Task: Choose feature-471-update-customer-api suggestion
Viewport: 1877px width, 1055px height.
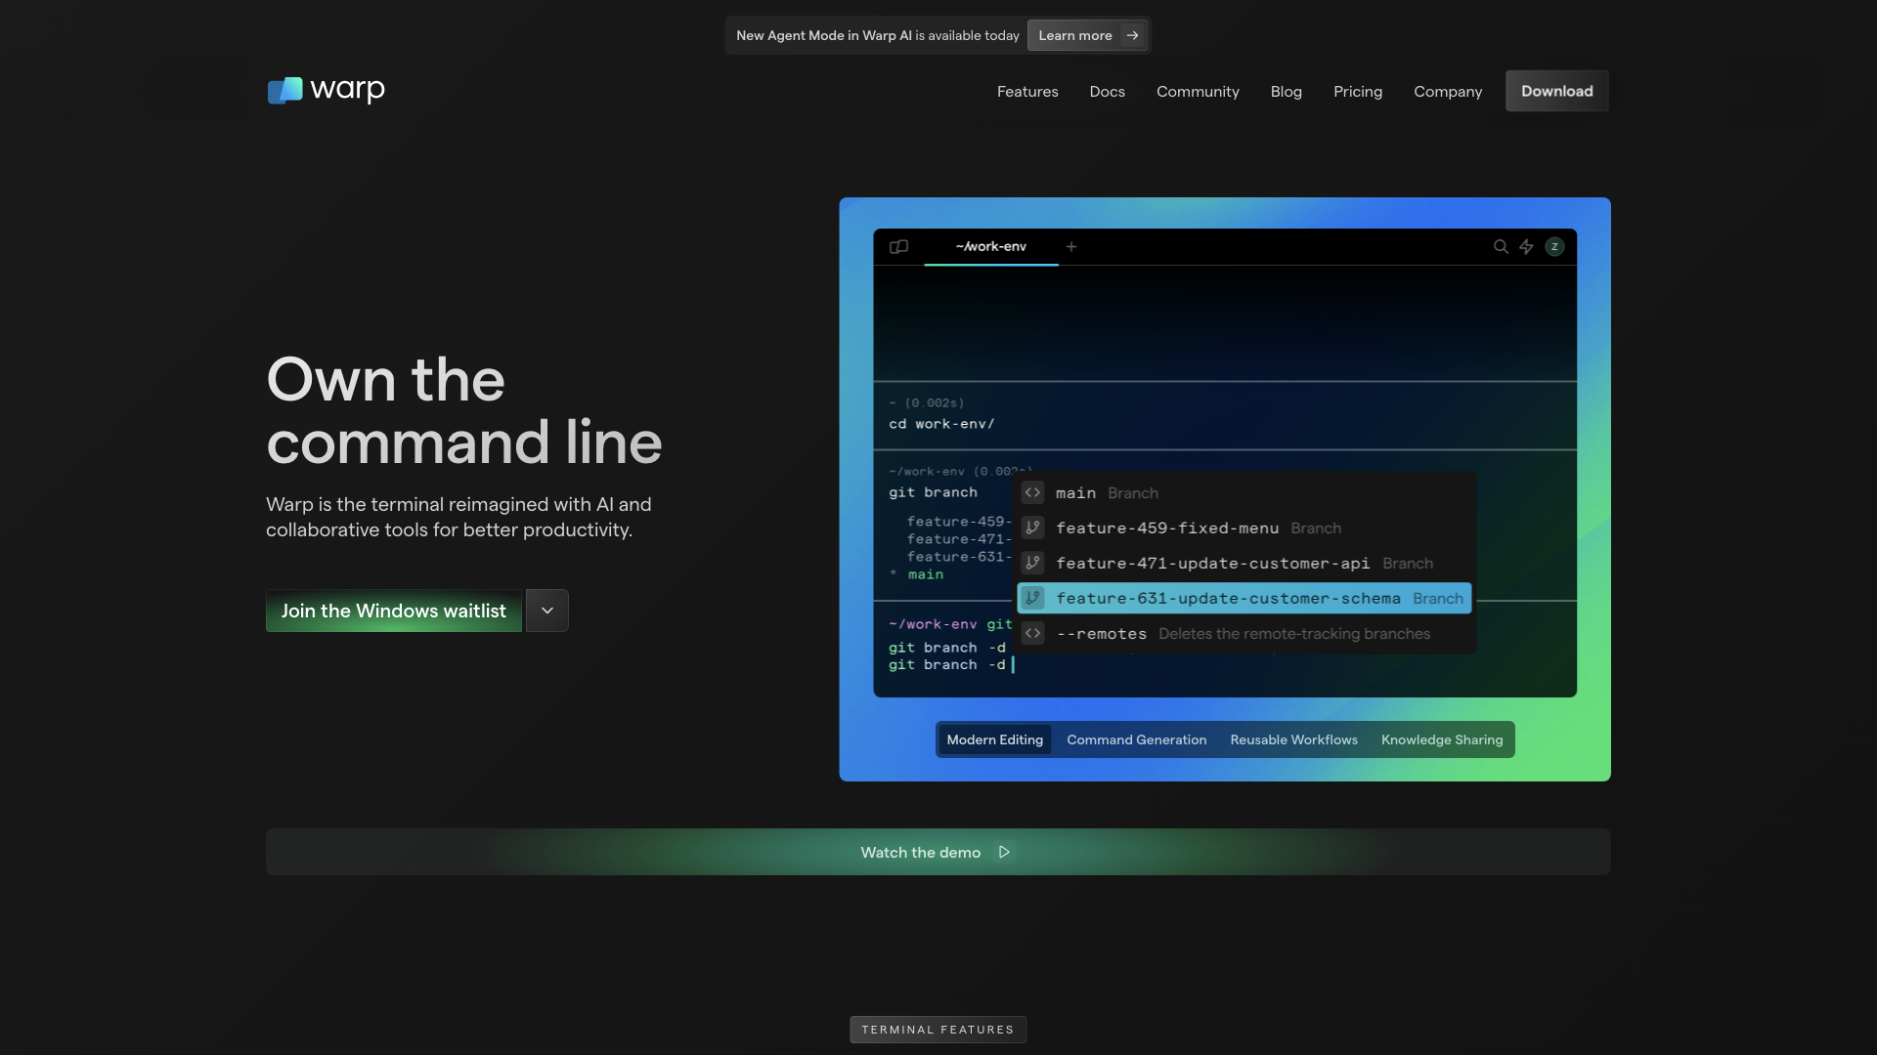Action: click(1244, 564)
